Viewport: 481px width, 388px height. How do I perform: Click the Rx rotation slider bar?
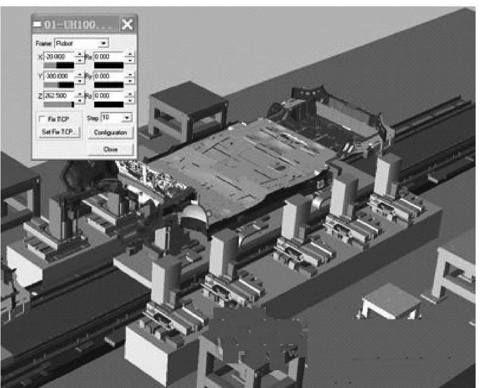coord(109,65)
